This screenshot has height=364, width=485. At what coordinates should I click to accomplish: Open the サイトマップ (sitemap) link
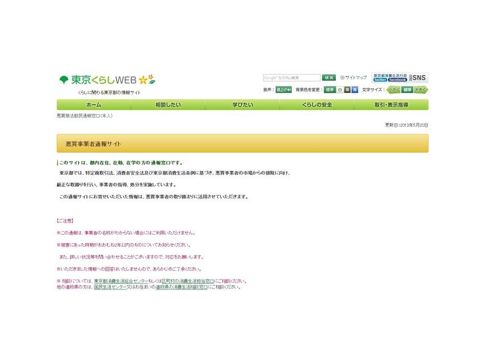[355, 77]
